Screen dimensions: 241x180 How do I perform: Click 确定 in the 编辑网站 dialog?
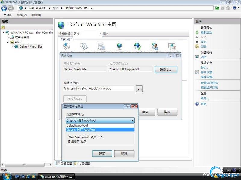147,112
